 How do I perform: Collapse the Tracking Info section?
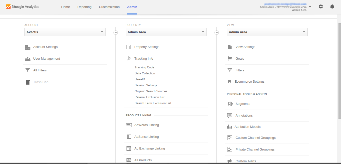pyautogui.click(x=144, y=59)
